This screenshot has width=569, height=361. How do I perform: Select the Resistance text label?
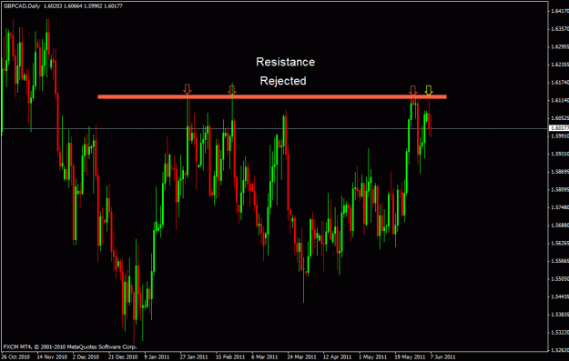pos(285,62)
